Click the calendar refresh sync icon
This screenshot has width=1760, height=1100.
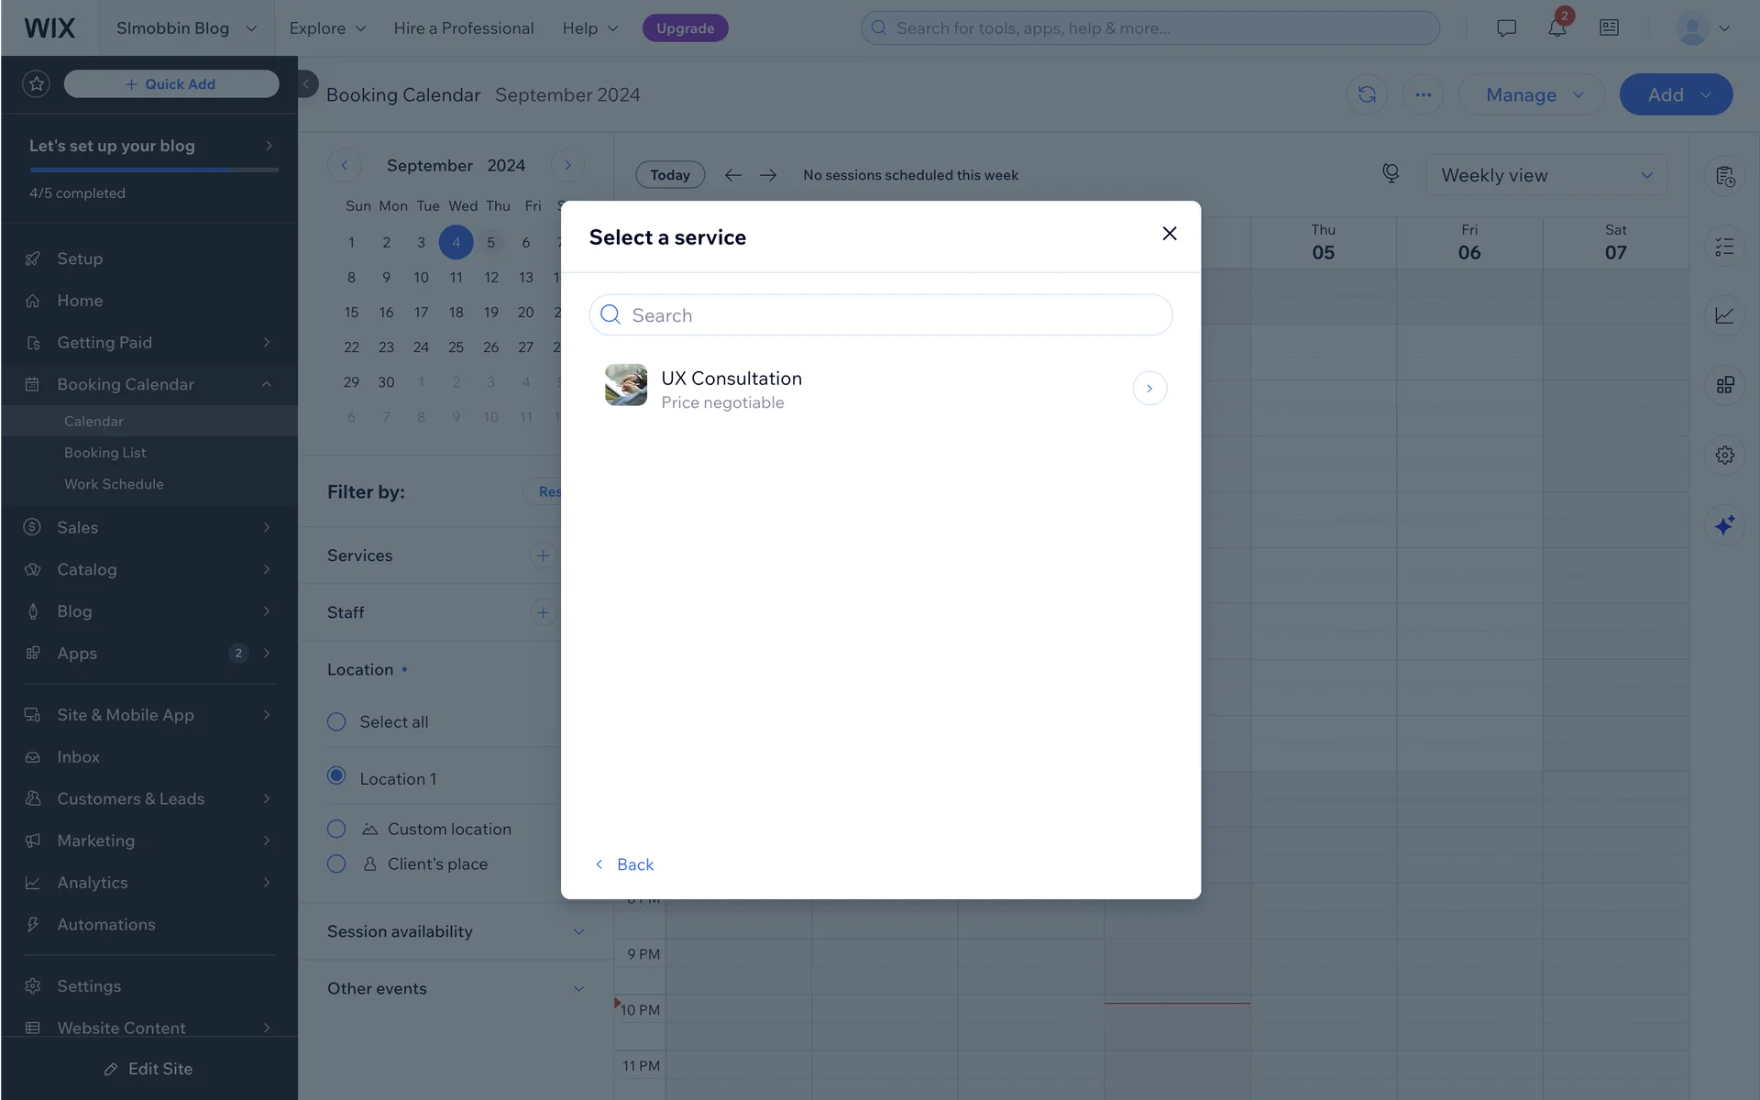pyautogui.click(x=1367, y=94)
